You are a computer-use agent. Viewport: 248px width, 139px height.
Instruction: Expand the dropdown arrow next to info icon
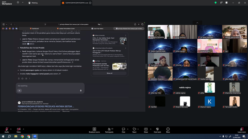click(x=22, y=3)
